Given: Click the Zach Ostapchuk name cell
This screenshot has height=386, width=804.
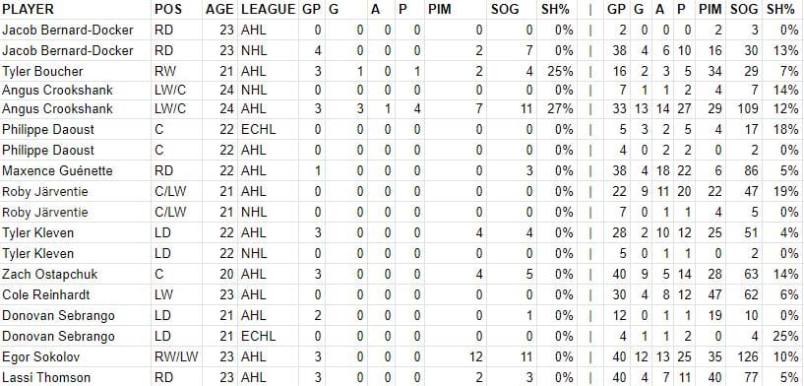Looking at the screenshot, I should click(76, 274).
